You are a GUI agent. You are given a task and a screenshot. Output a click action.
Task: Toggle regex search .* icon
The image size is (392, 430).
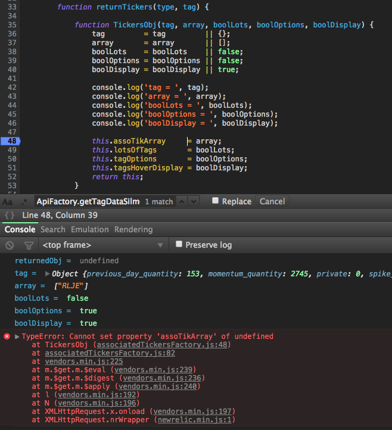pyautogui.click(x=24, y=202)
